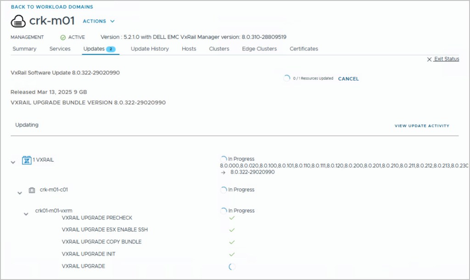Click VXRAIL UPGRADE COPY BUNDLE step
The image size is (470, 280).
[101, 242]
